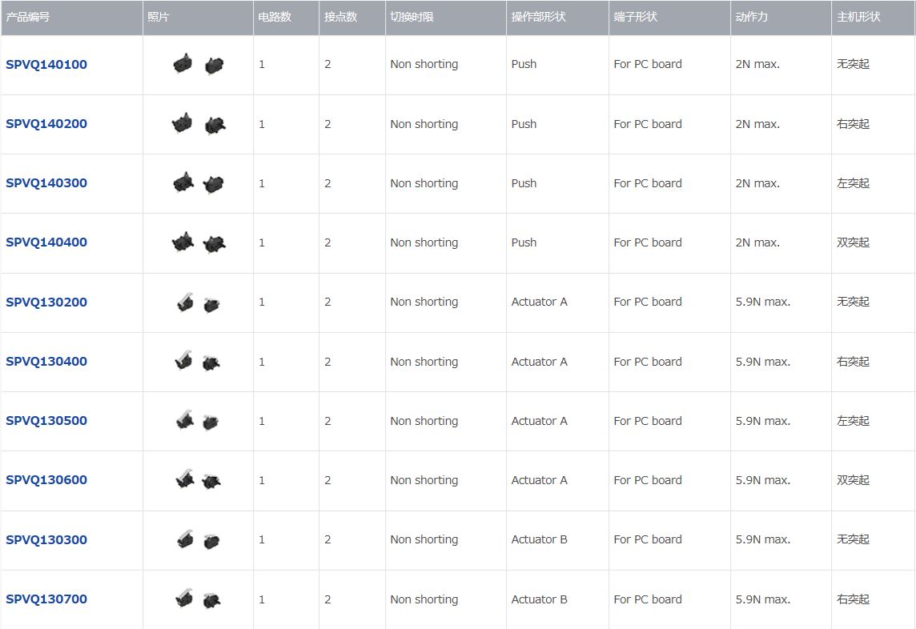
Task: Click the 切换时限 column header
Action: tap(412, 17)
